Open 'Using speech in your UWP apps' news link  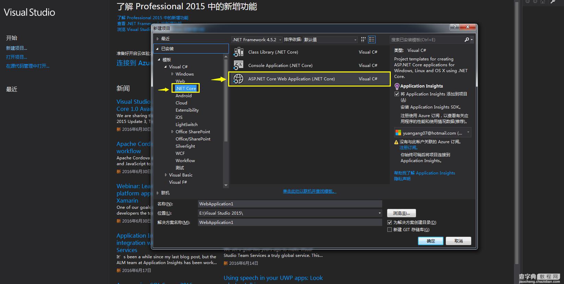[273, 278]
